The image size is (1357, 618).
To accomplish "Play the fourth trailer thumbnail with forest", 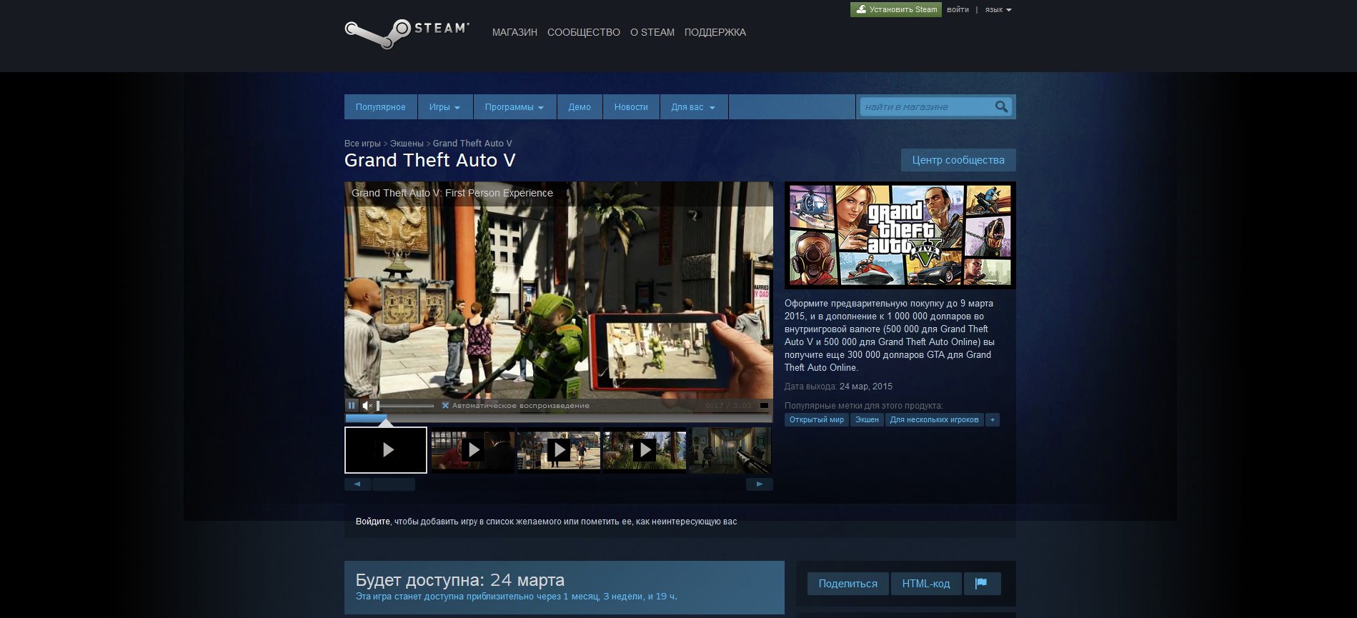I will pos(644,450).
